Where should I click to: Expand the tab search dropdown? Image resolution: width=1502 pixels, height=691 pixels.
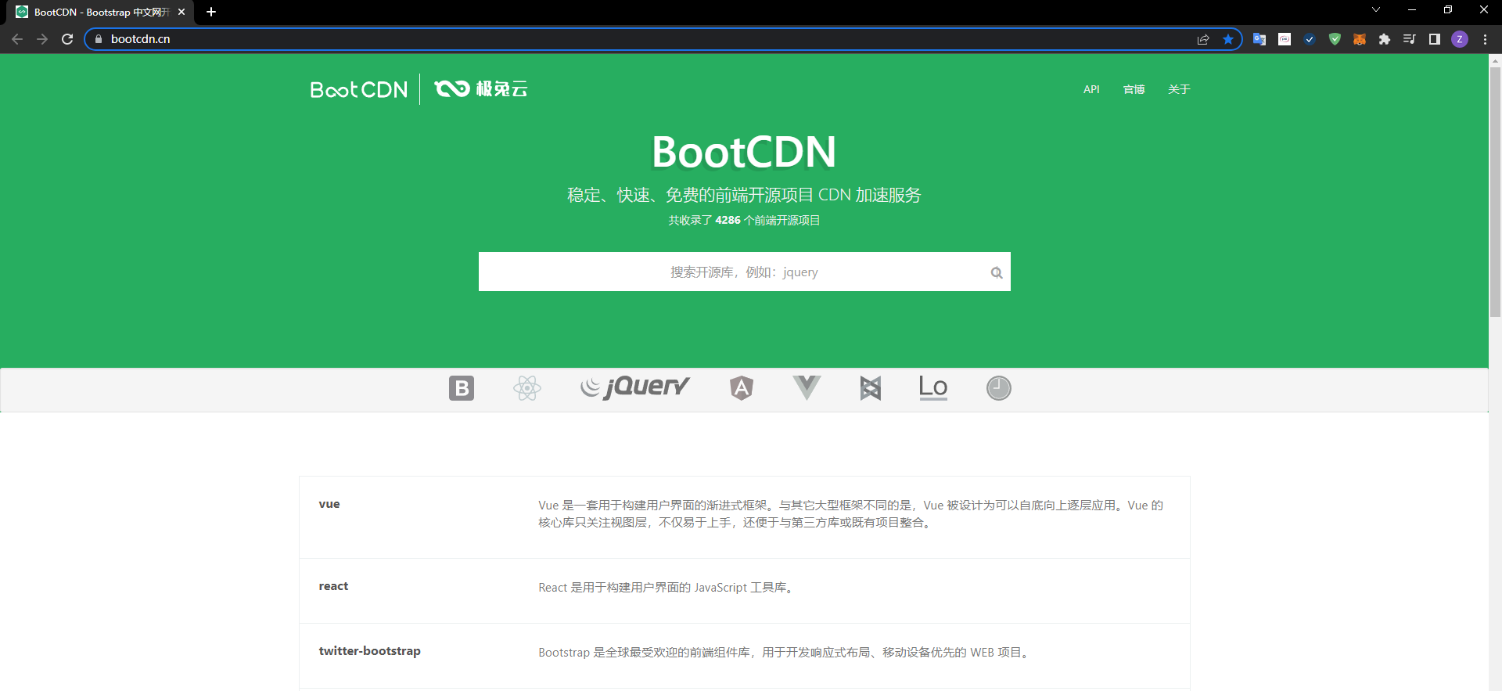pos(1376,10)
